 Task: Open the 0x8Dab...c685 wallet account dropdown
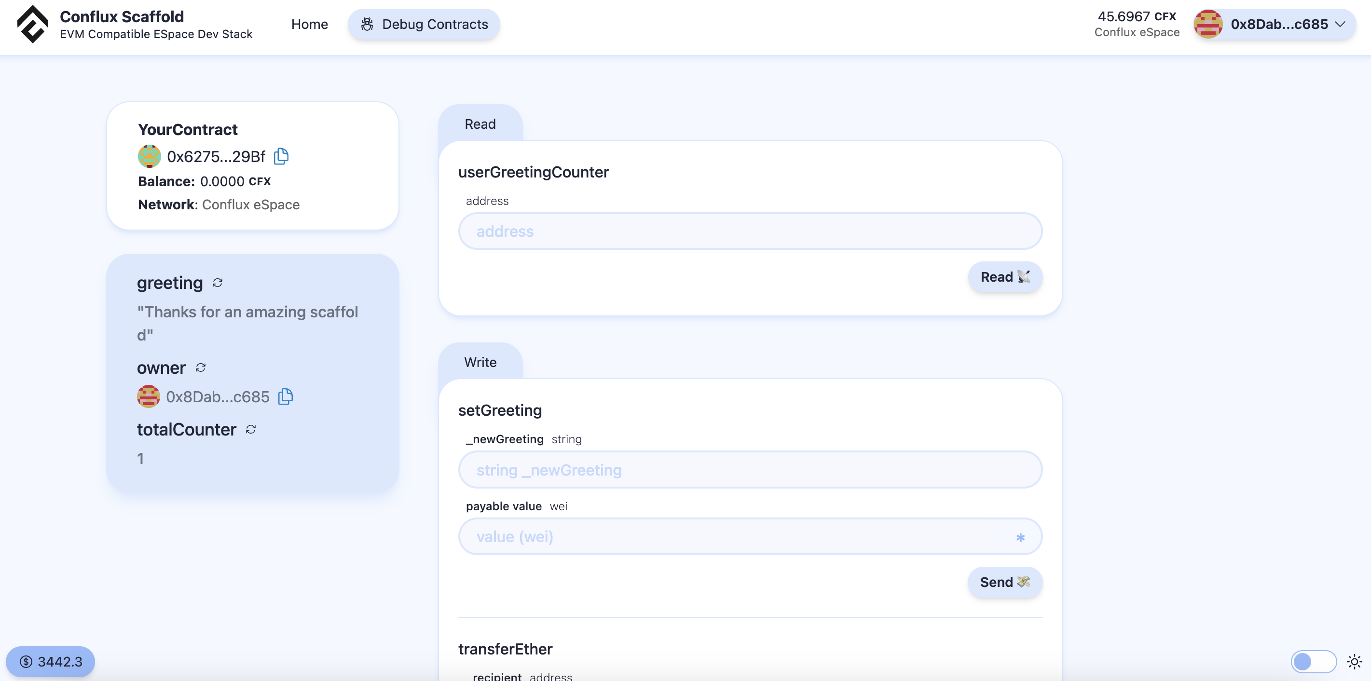point(1275,24)
